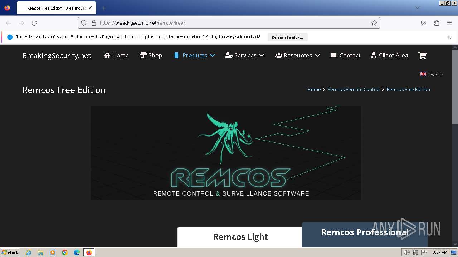Open a new tab with plus button
Viewport: 458px width, 257px height.
pos(103,8)
